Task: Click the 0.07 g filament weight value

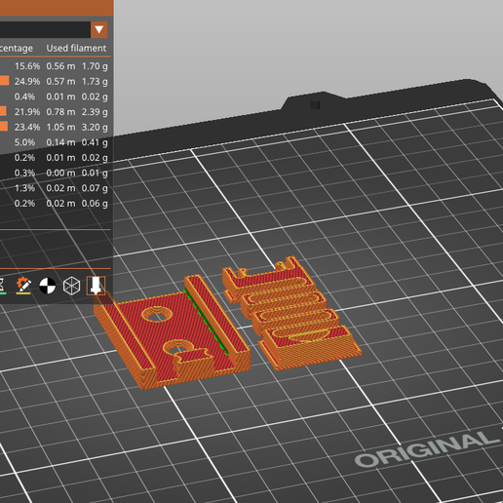Action: (95, 188)
